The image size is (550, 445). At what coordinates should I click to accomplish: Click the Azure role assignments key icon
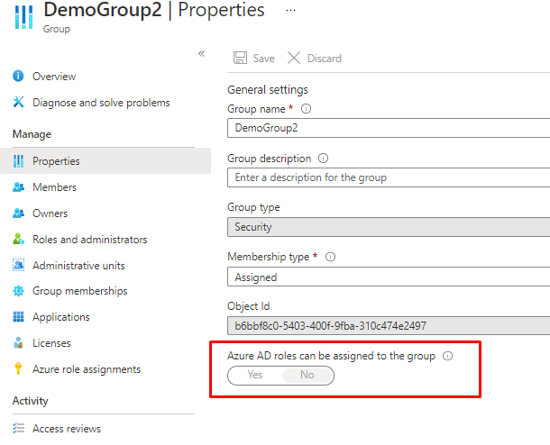point(18,369)
